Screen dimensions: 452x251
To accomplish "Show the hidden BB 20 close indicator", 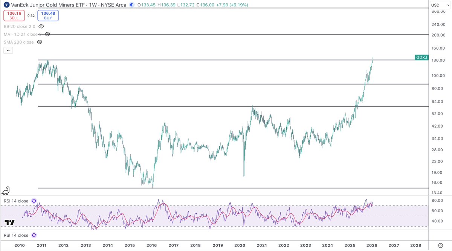I will 41,26.
